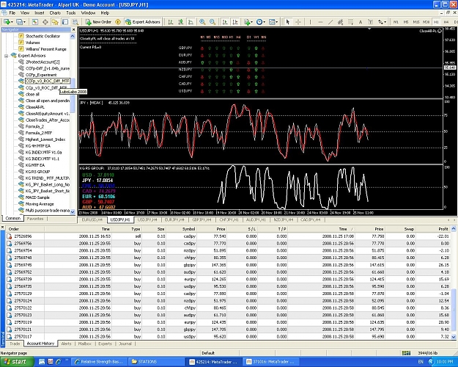Open the Market Watch window icon

pyautogui.click(x=35, y=22)
